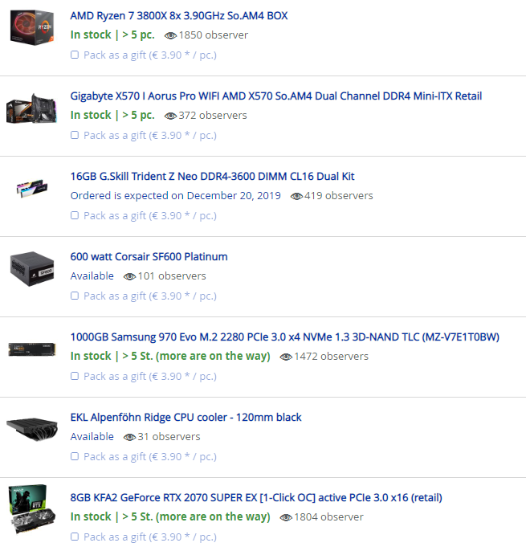
Task: Click the eye icon beside 372 observers
Action: (x=170, y=116)
